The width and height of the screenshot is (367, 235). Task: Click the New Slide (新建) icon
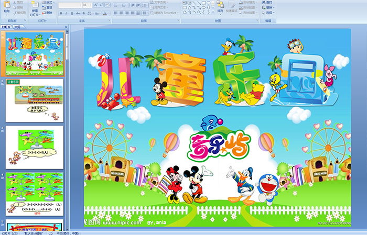coord(35,5)
